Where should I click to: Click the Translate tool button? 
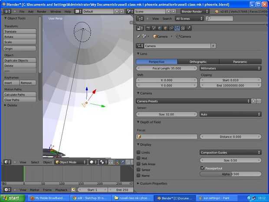click(x=20, y=31)
